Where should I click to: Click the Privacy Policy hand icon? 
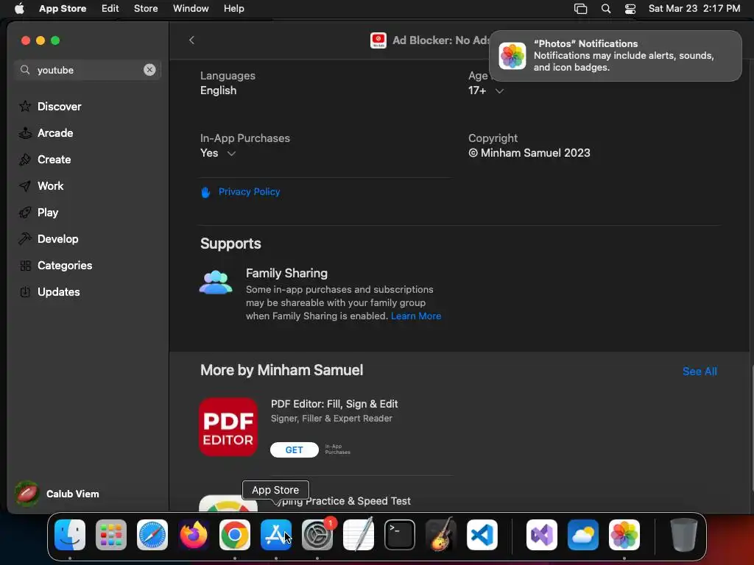coord(205,192)
